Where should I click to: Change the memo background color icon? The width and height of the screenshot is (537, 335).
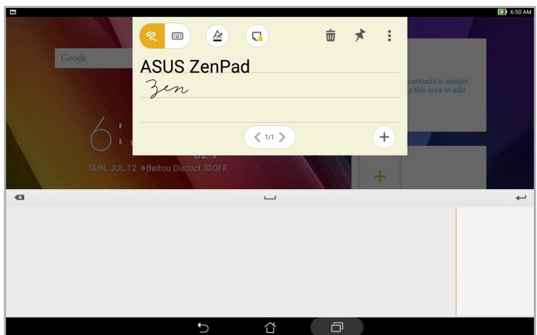(x=257, y=36)
